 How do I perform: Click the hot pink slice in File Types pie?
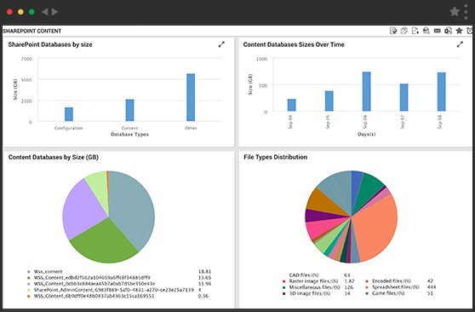coord(319,228)
